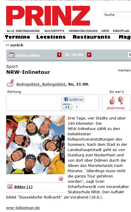Click the map pin location icon
The image size is (131, 212).
11,83
